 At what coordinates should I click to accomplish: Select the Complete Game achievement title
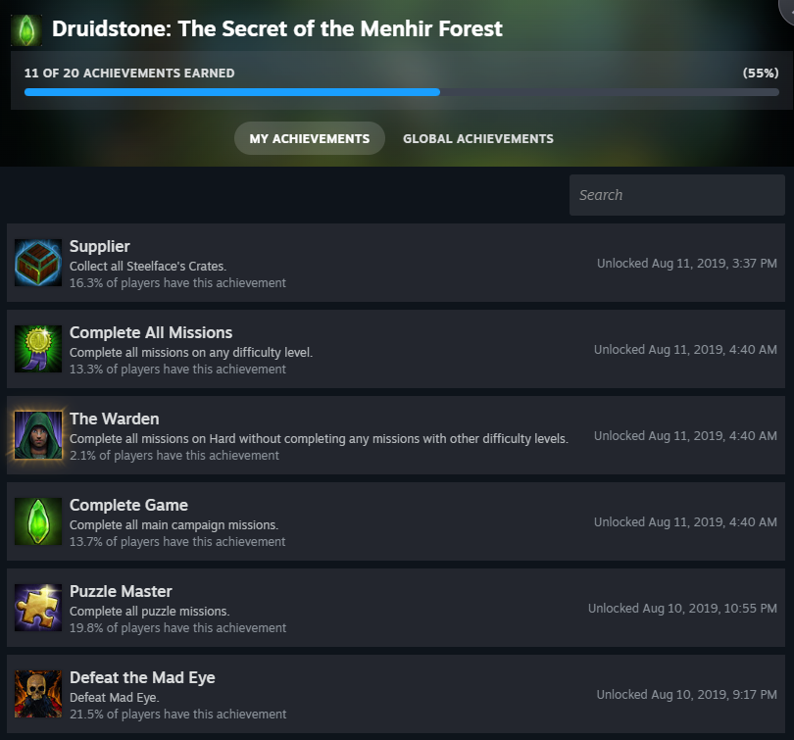pos(128,505)
